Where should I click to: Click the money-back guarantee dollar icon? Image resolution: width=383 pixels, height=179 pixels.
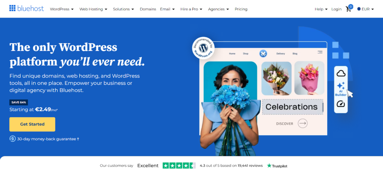pos(12,139)
